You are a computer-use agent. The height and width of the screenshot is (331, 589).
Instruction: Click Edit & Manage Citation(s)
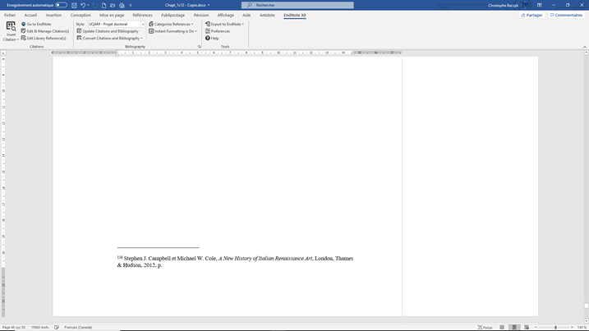coord(45,31)
